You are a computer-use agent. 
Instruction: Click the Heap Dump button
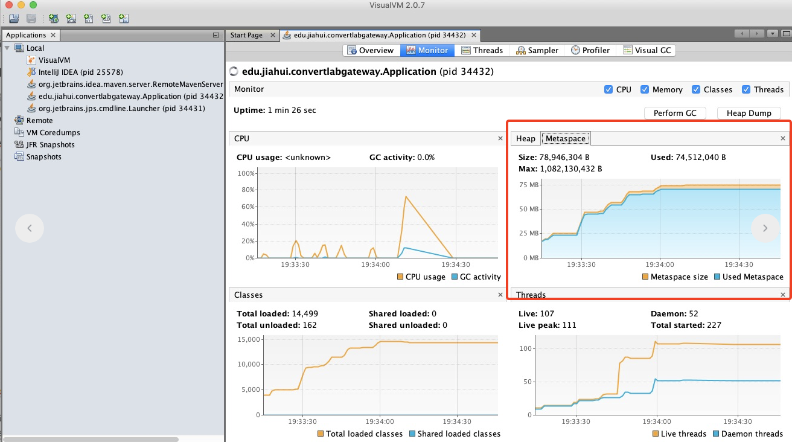point(749,113)
